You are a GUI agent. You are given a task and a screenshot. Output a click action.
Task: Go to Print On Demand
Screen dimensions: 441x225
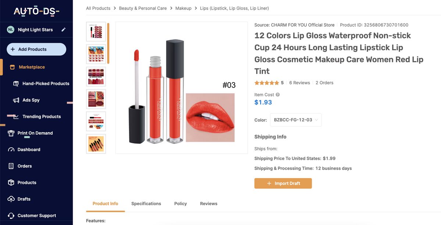(x=36, y=133)
